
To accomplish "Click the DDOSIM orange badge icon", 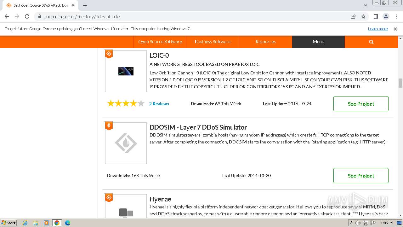I will point(109,126).
